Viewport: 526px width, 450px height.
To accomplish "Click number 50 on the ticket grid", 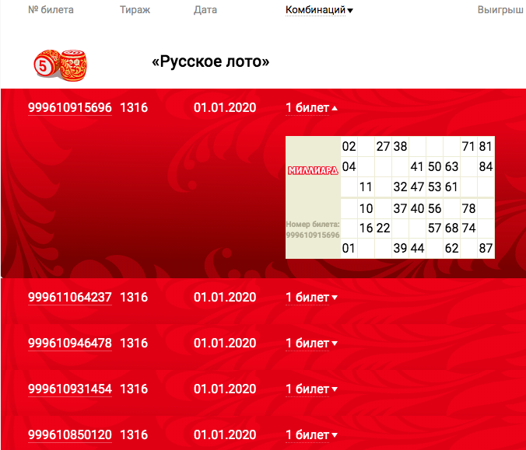I will point(434,166).
